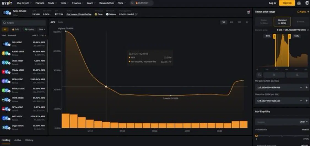This screenshot has height=146, width=310.
Task: Click the left price range handle
Action: pyautogui.click(x=274, y=36)
